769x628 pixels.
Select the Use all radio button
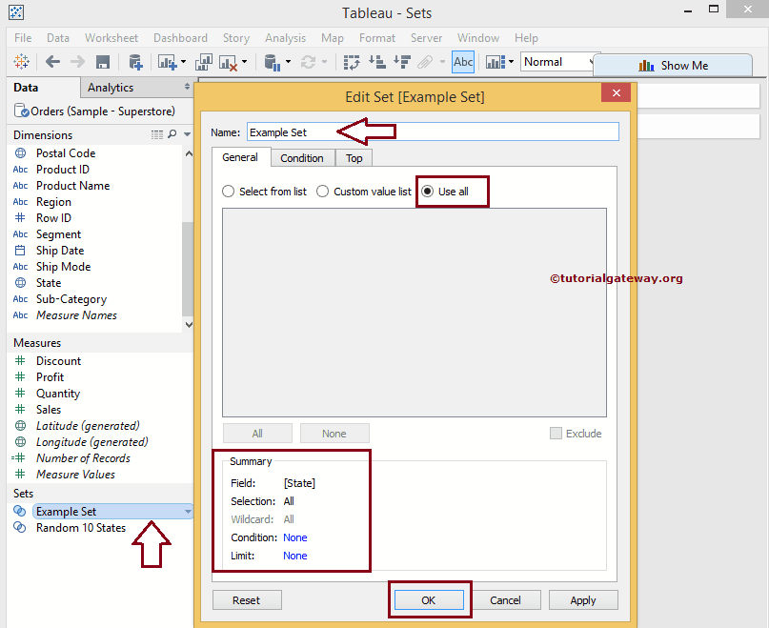(428, 191)
